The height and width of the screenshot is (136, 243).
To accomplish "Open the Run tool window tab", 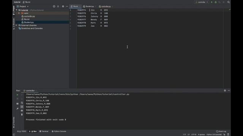I will [33, 131].
